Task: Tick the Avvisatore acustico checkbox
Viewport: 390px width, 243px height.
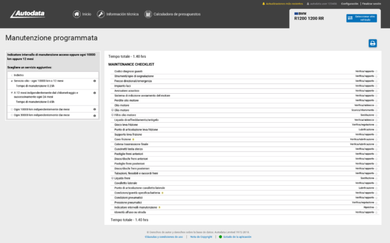Action: coord(376,91)
